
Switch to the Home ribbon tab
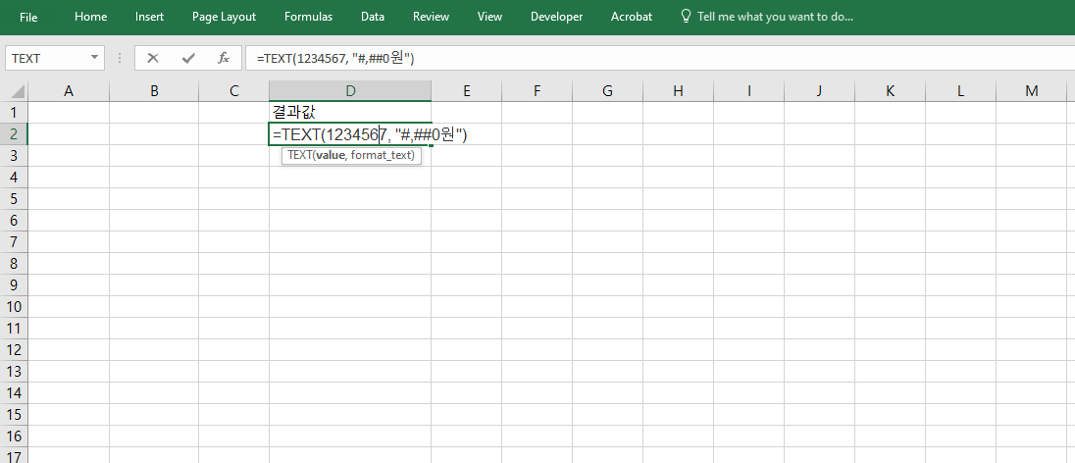(x=90, y=17)
